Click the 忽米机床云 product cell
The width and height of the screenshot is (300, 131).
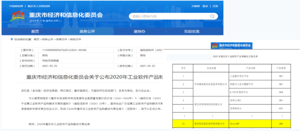coord(250,108)
